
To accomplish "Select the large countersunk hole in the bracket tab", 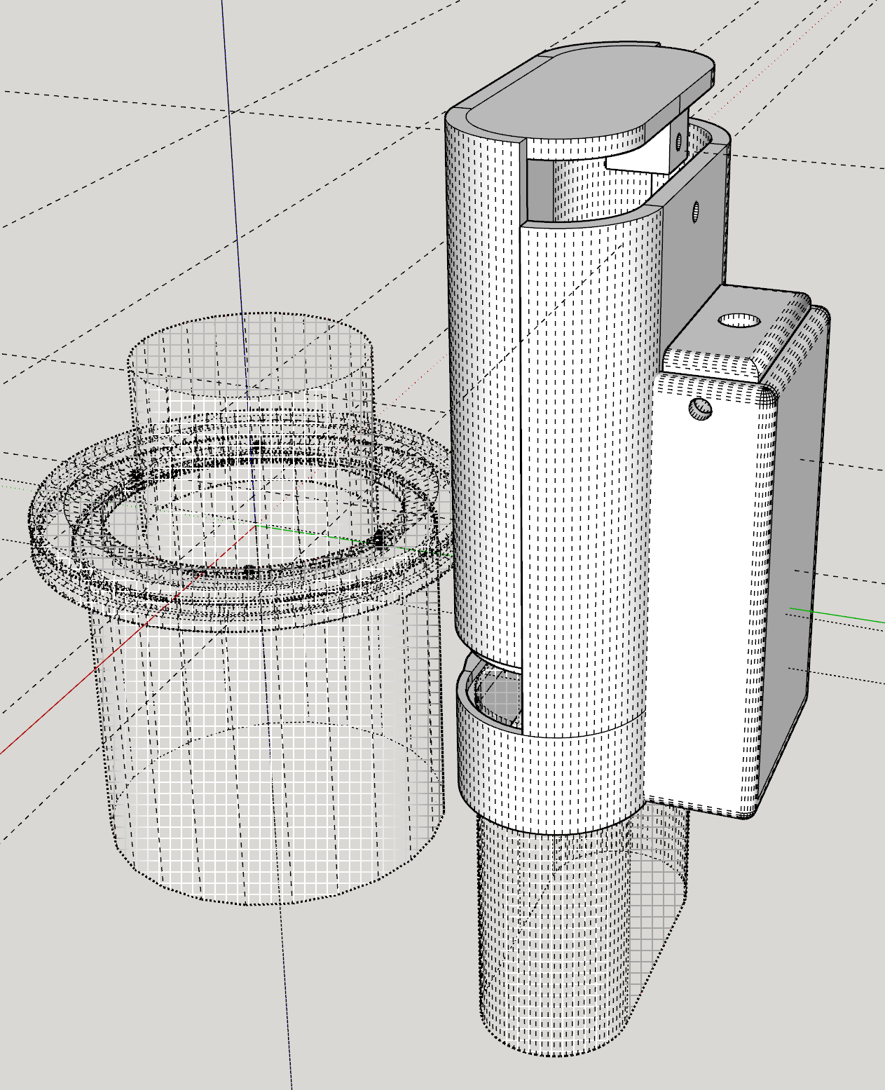I will (x=738, y=320).
